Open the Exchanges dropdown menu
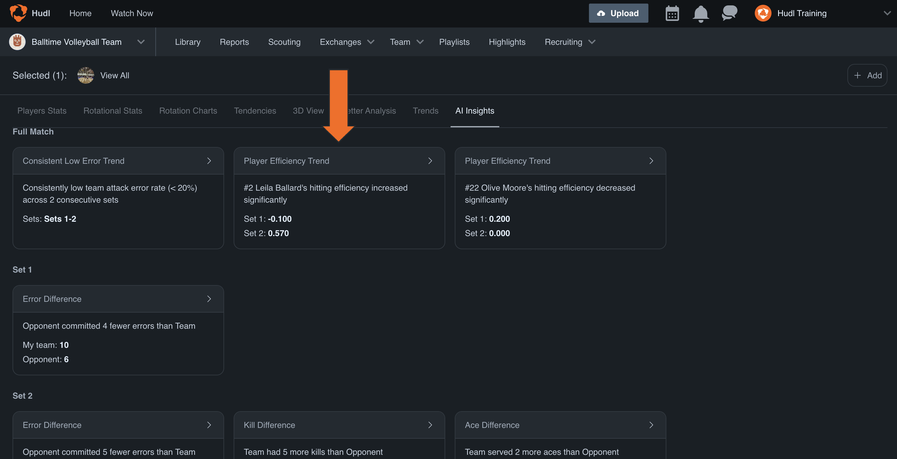This screenshot has height=459, width=897. [347, 42]
